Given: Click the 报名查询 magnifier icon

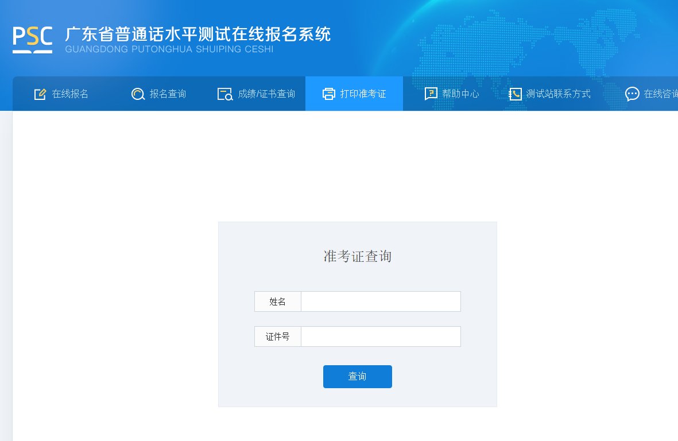Looking at the screenshot, I should (x=138, y=94).
